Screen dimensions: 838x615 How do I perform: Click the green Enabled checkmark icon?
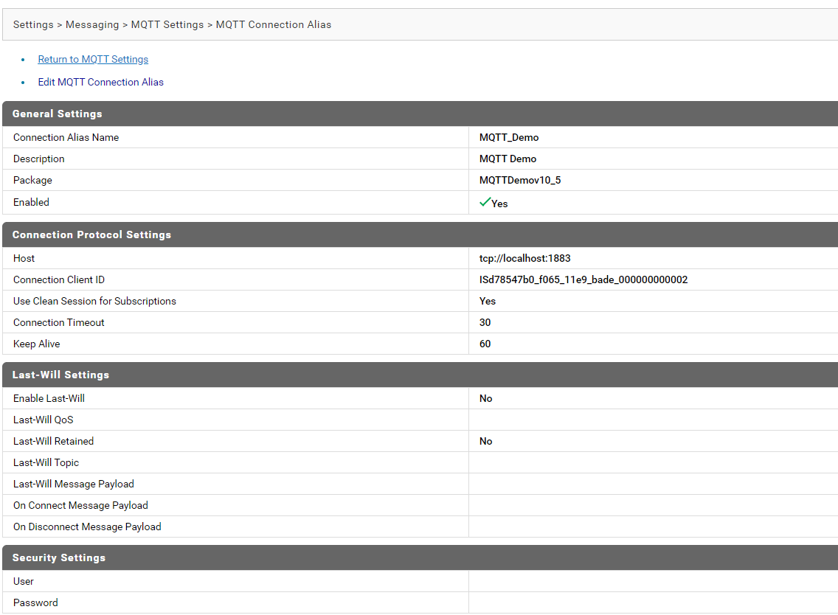[485, 202]
